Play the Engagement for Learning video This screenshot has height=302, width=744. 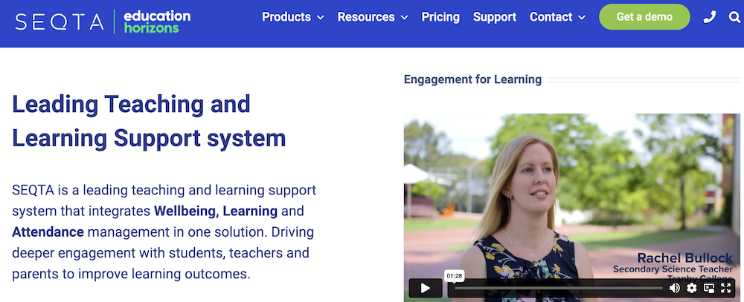(426, 288)
